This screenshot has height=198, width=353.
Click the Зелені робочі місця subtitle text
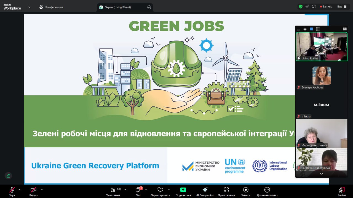coord(164,134)
